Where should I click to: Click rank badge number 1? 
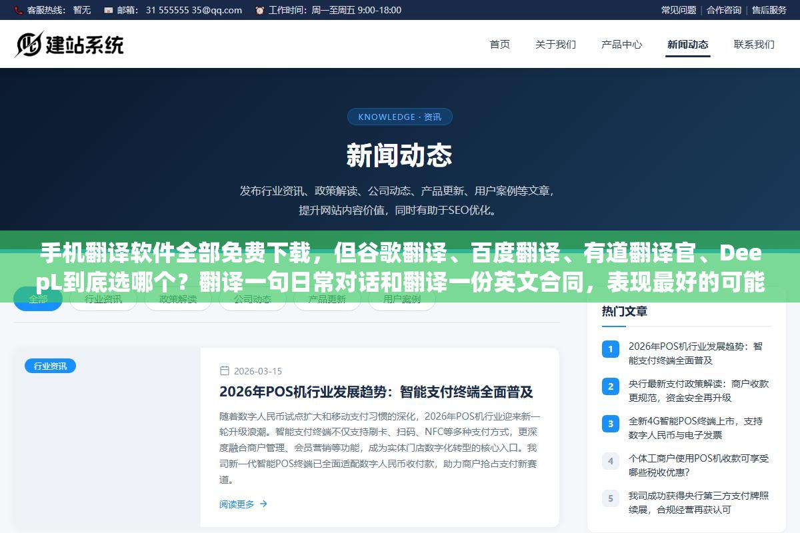click(x=610, y=348)
